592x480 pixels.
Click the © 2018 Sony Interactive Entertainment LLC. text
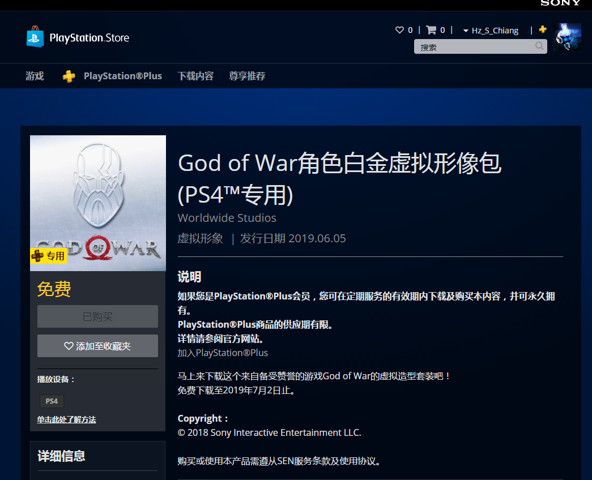269,432
